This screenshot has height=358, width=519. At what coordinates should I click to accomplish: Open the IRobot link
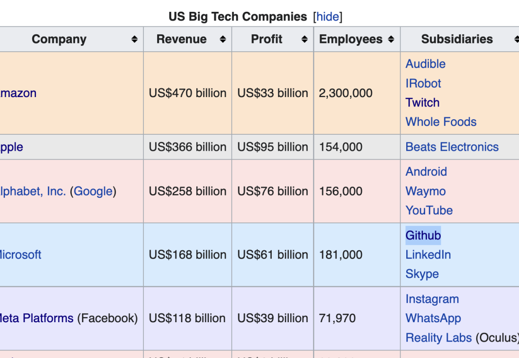(423, 83)
